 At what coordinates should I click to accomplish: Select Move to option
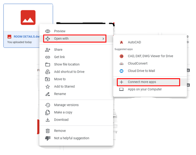60,79
